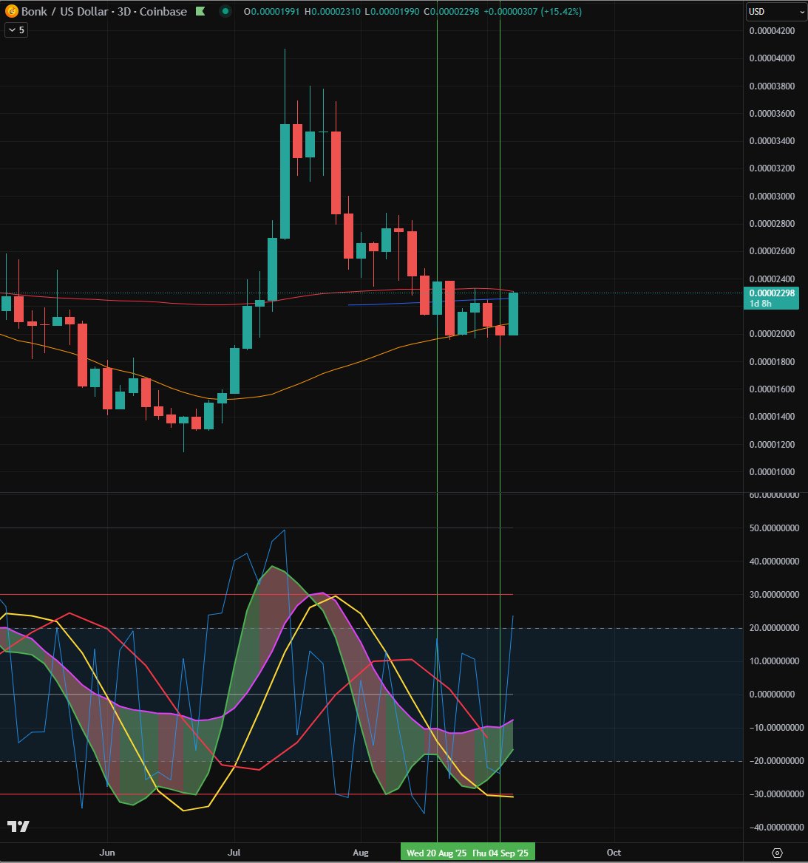The height and width of the screenshot is (863, 808).
Task: Open the TradingView logo menu
Action: (20, 828)
